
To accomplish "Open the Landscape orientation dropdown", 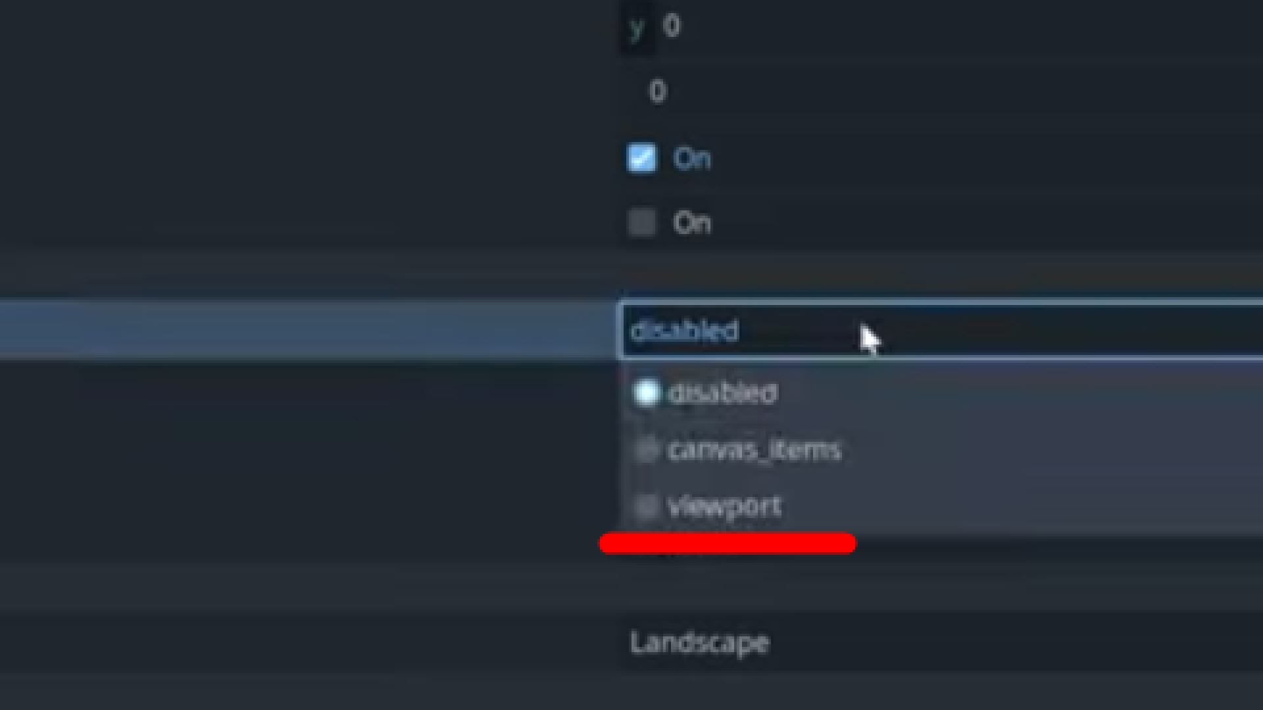I will pyautogui.click(x=941, y=642).
